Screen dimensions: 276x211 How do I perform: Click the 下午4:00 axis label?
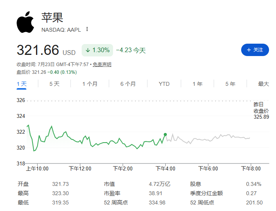165,168
